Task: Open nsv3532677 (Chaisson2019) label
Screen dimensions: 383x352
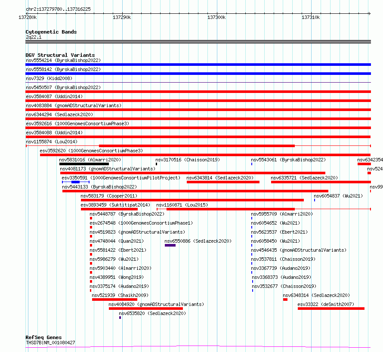Action: [284, 286]
